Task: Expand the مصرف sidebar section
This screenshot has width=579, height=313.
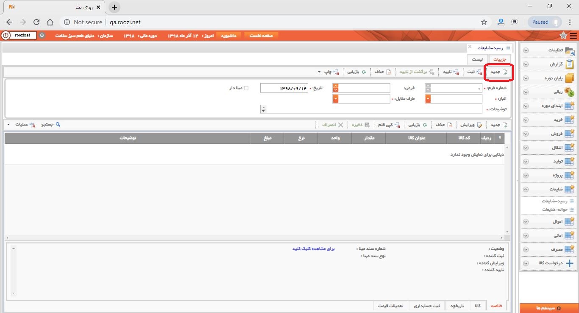Action: (x=526, y=249)
